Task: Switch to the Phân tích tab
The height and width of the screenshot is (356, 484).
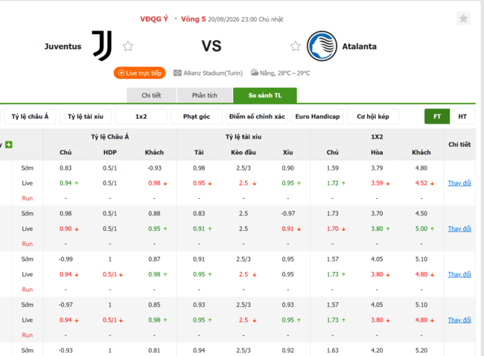Action: click(204, 95)
